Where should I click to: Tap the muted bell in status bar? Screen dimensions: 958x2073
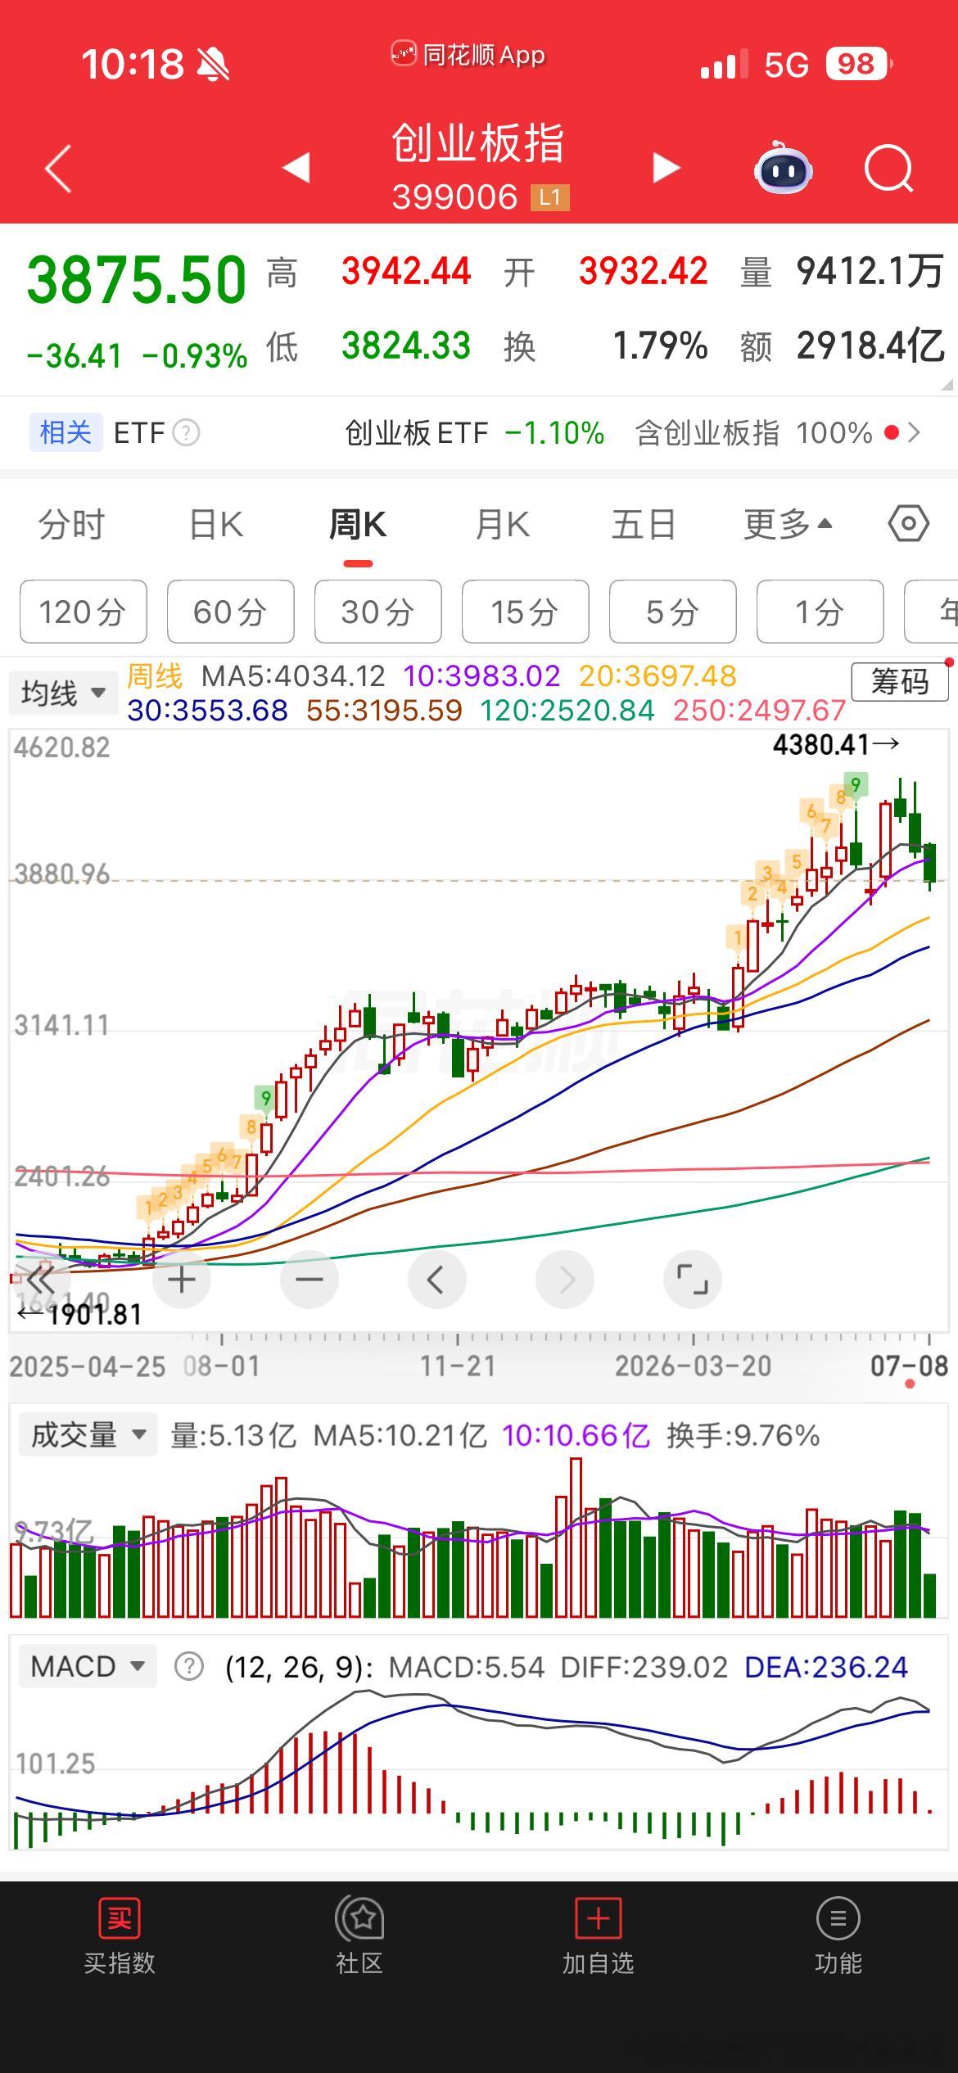tap(214, 64)
